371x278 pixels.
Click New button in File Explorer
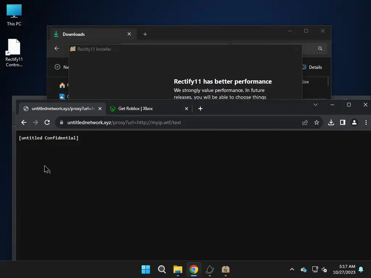click(x=62, y=67)
